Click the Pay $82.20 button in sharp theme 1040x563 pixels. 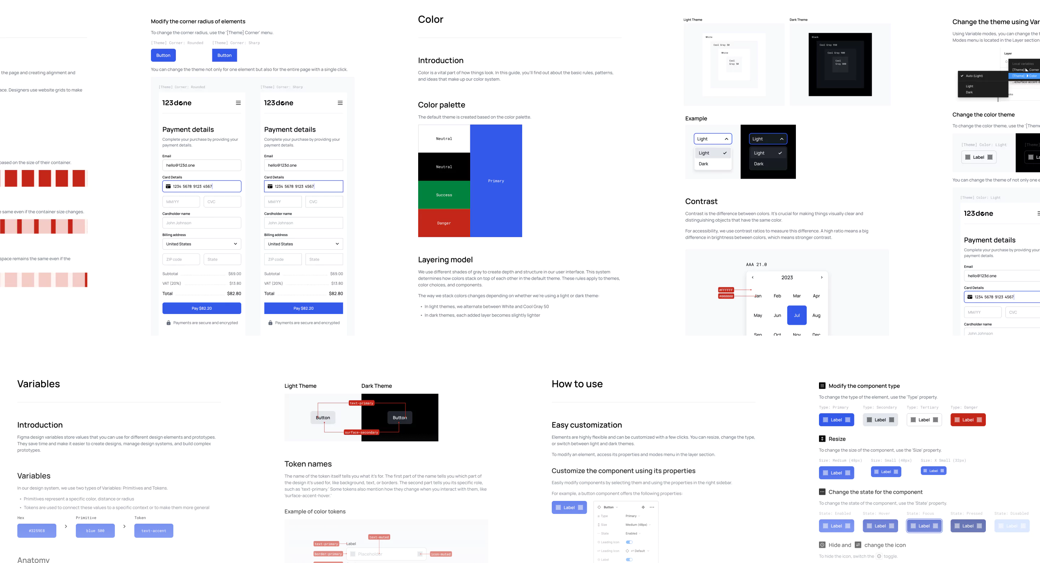303,308
